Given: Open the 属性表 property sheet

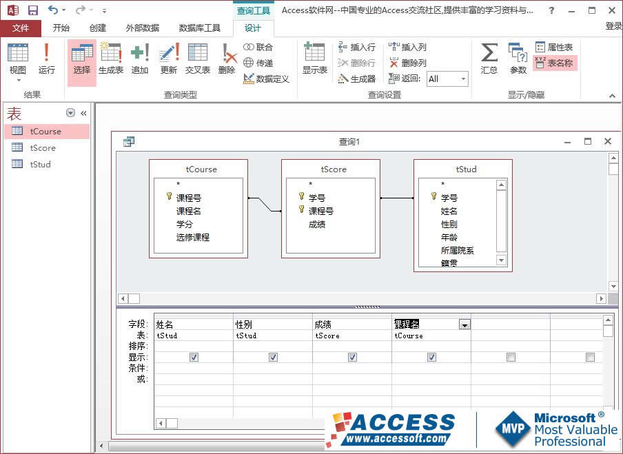Looking at the screenshot, I should pos(554,48).
